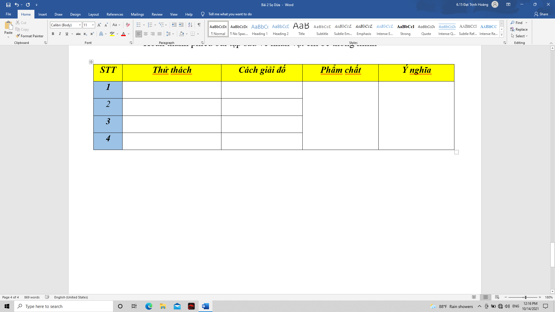Apply the Heading 1 style
Image resolution: width=555 pixels, height=312 pixels.
point(260,29)
